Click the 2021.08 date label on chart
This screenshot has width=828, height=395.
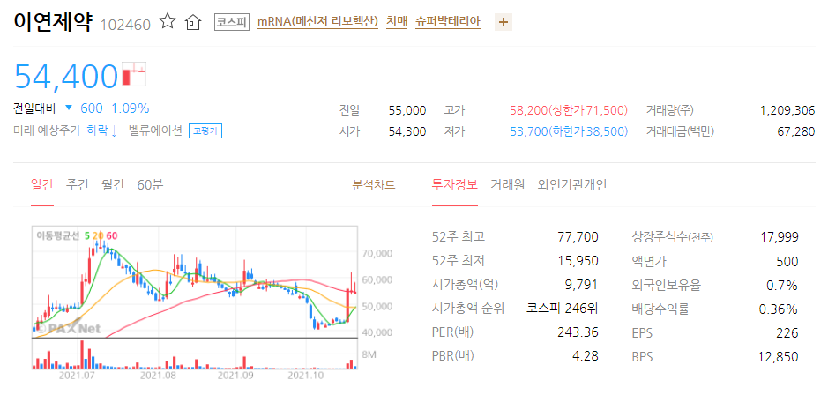coord(159,376)
